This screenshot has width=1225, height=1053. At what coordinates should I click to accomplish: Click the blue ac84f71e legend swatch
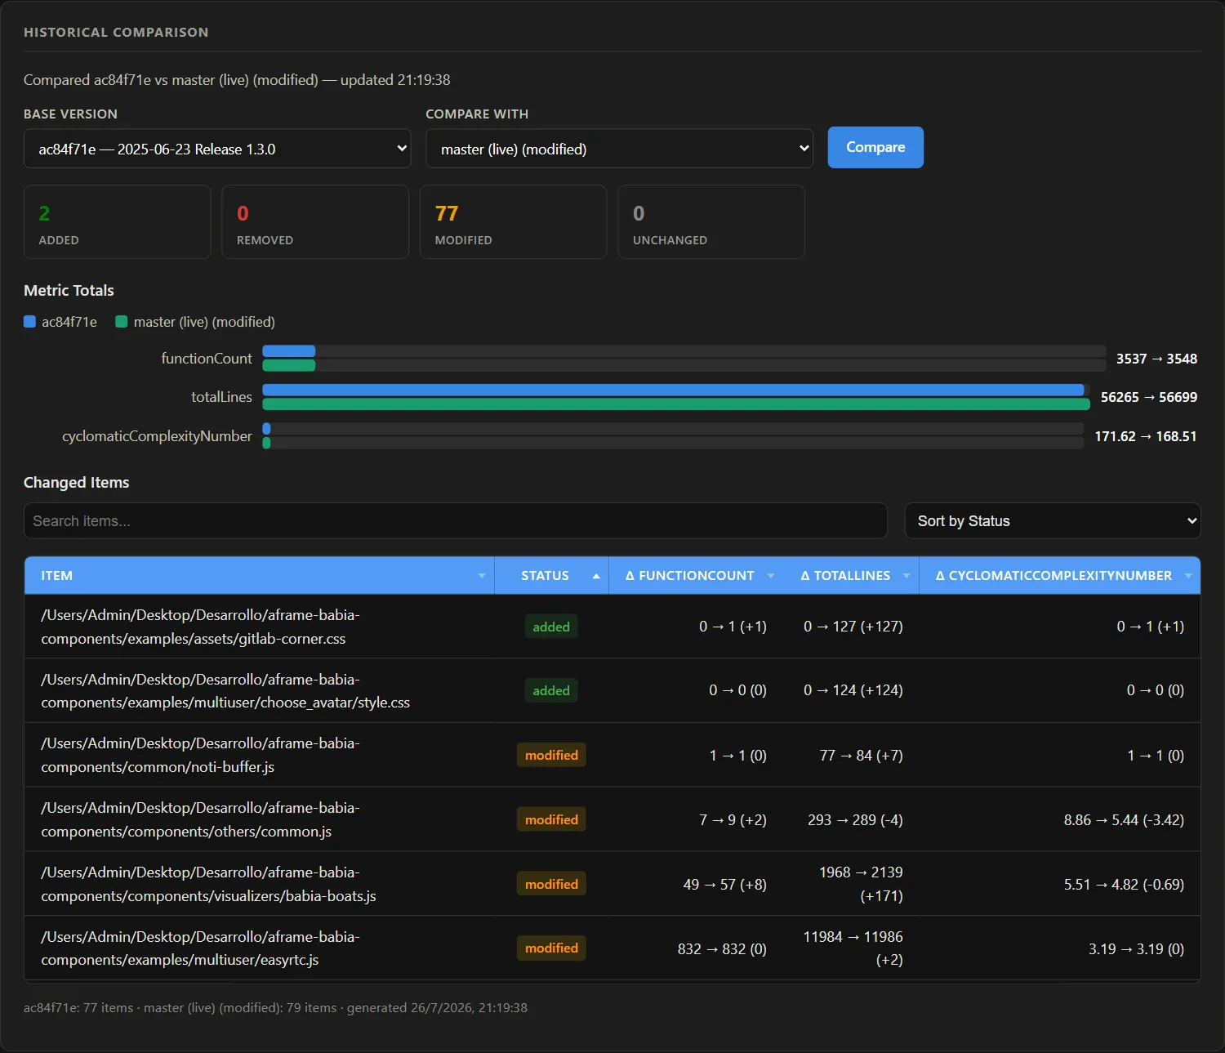pyautogui.click(x=29, y=322)
